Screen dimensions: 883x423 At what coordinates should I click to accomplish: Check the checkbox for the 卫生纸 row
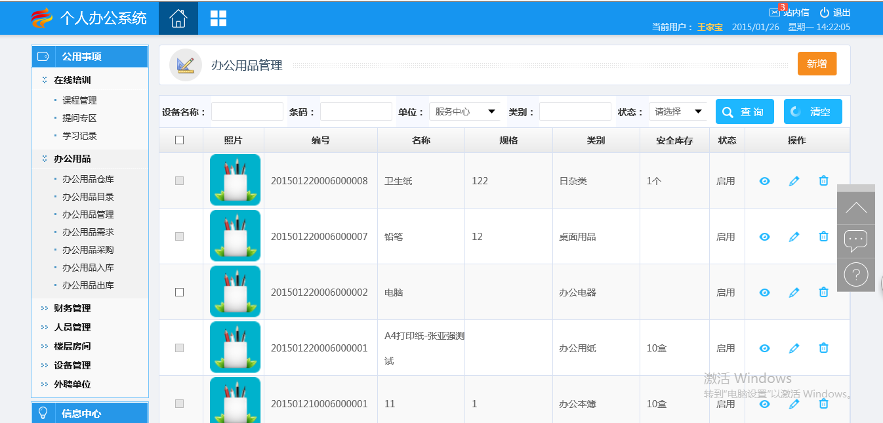point(180,181)
